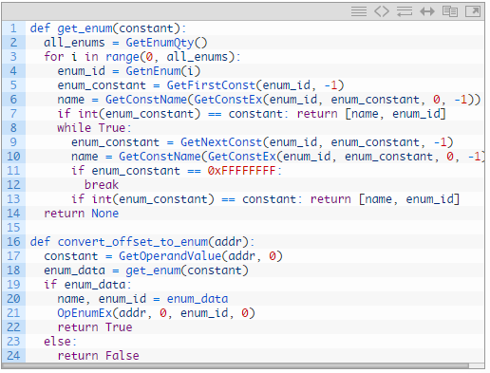Click 'return False' on line 24
Screen dimensions: 490x373
(98, 356)
